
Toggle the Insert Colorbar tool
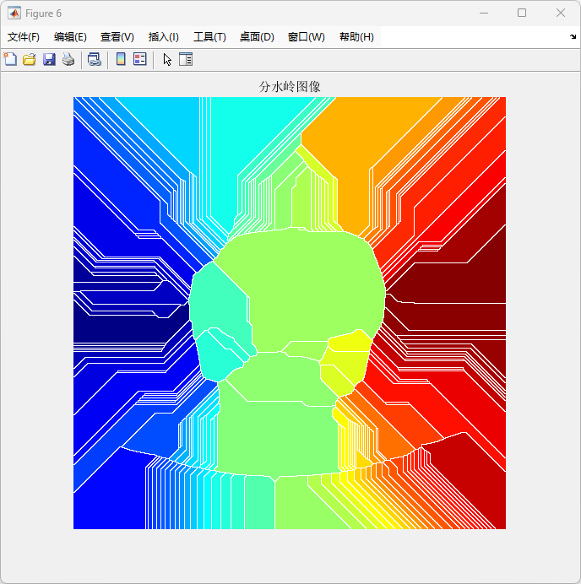click(121, 59)
